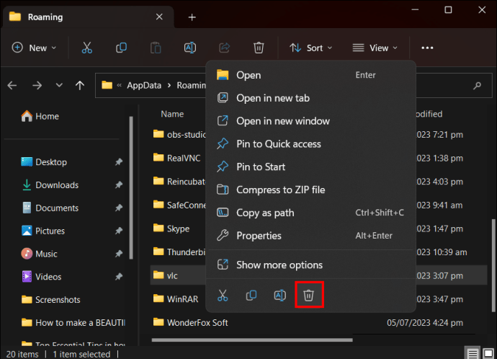The width and height of the screenshot is (497, 359).
Task: Choose Pin to Quick access
Action: 310,144
